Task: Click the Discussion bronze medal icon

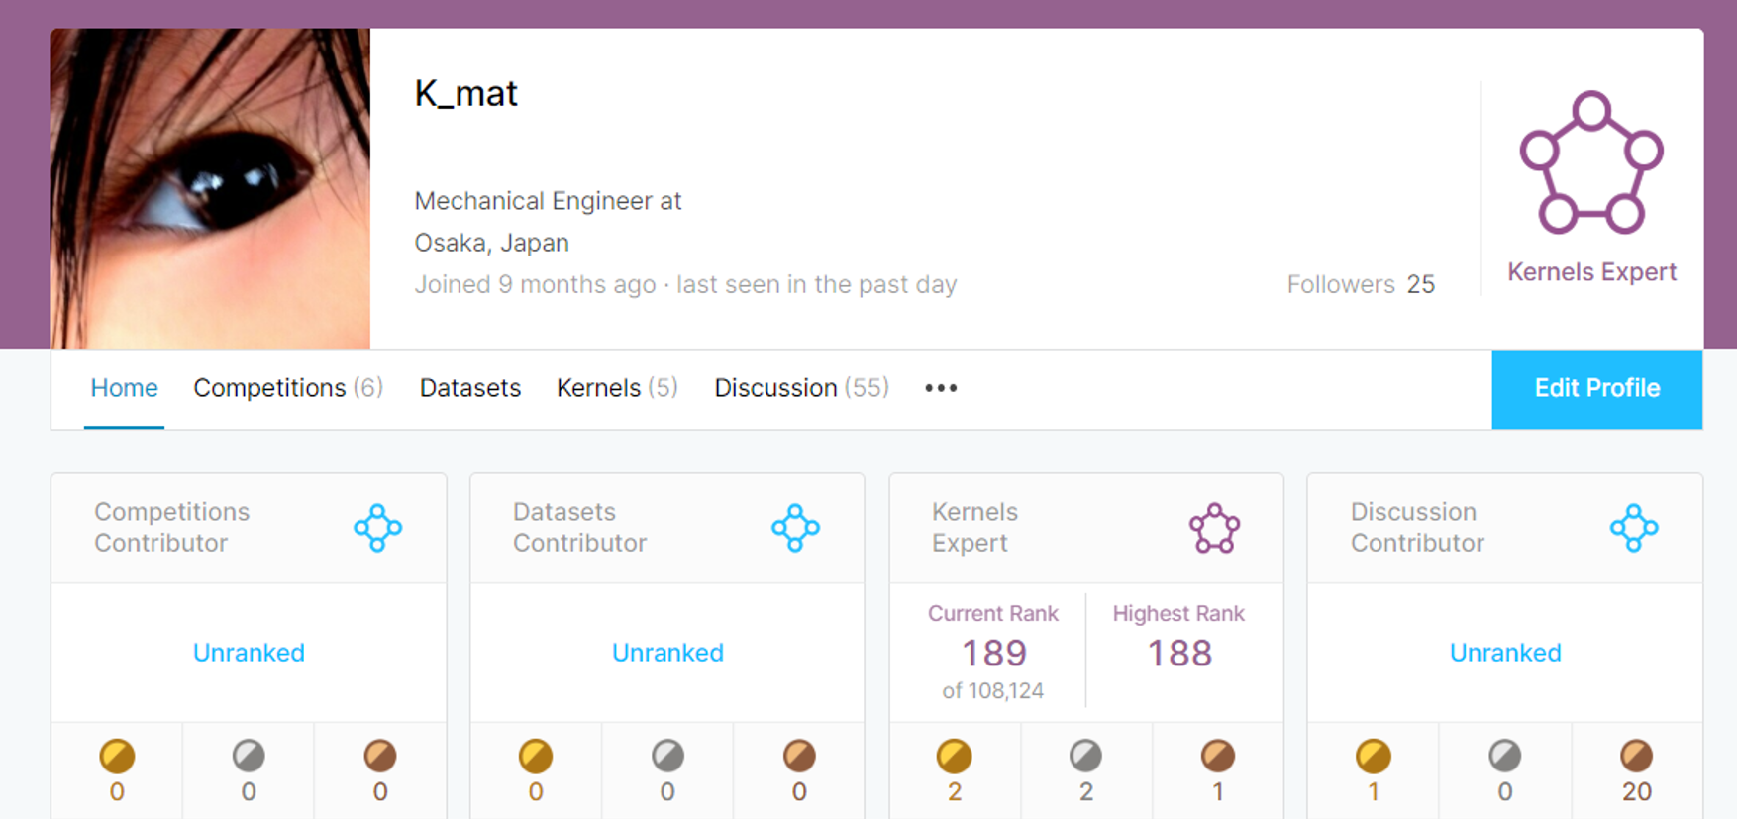Action: coord(1636,757)
